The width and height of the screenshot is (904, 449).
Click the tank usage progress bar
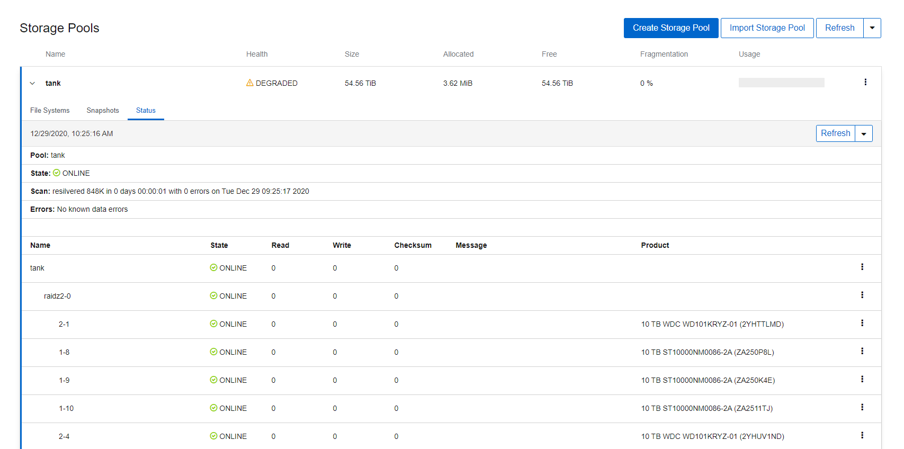(782, 83)
